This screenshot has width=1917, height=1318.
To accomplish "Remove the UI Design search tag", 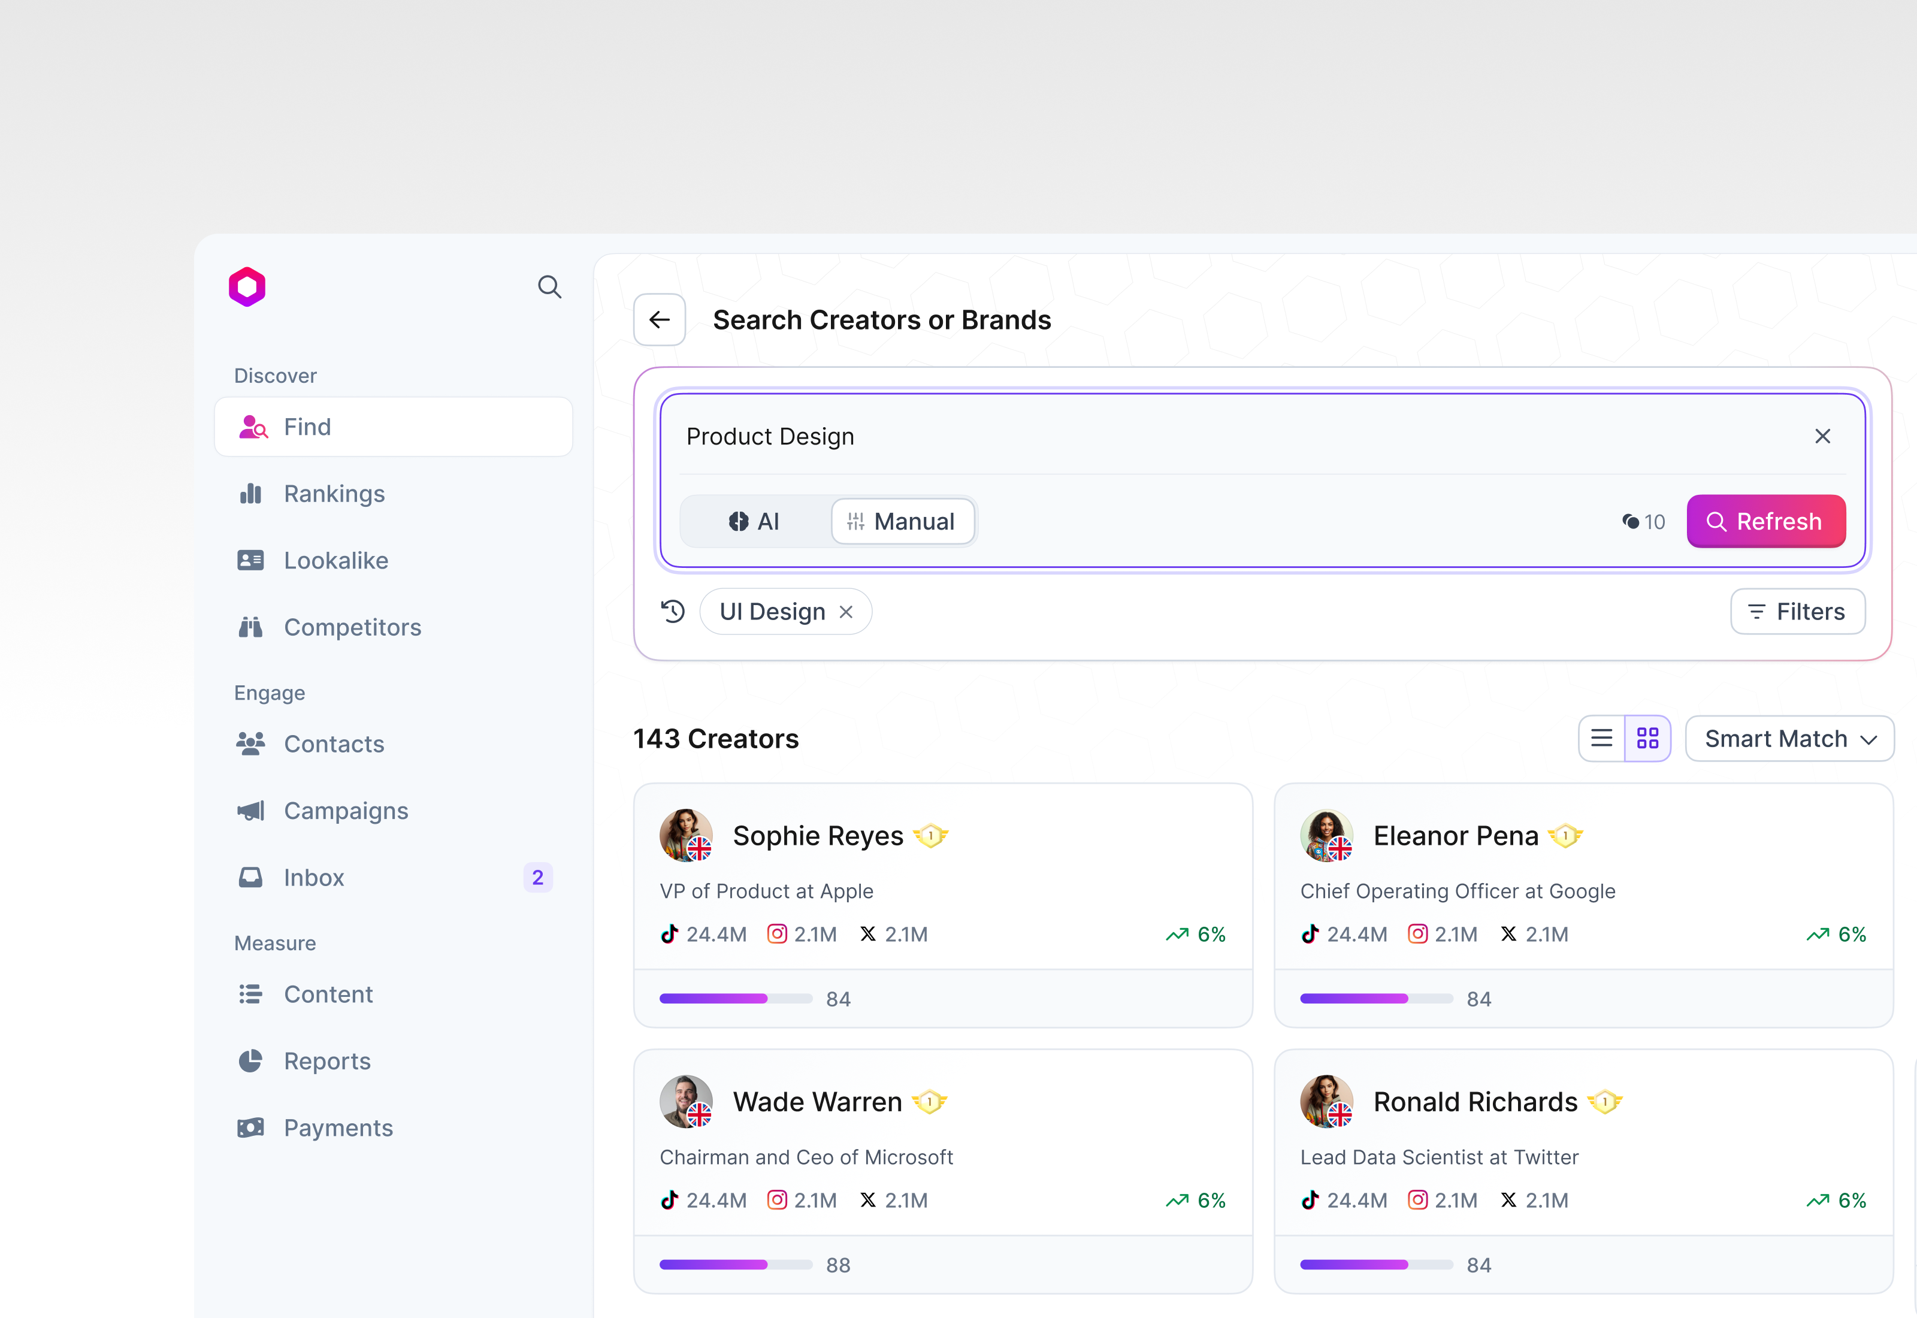I will click(x=846, y=611).
